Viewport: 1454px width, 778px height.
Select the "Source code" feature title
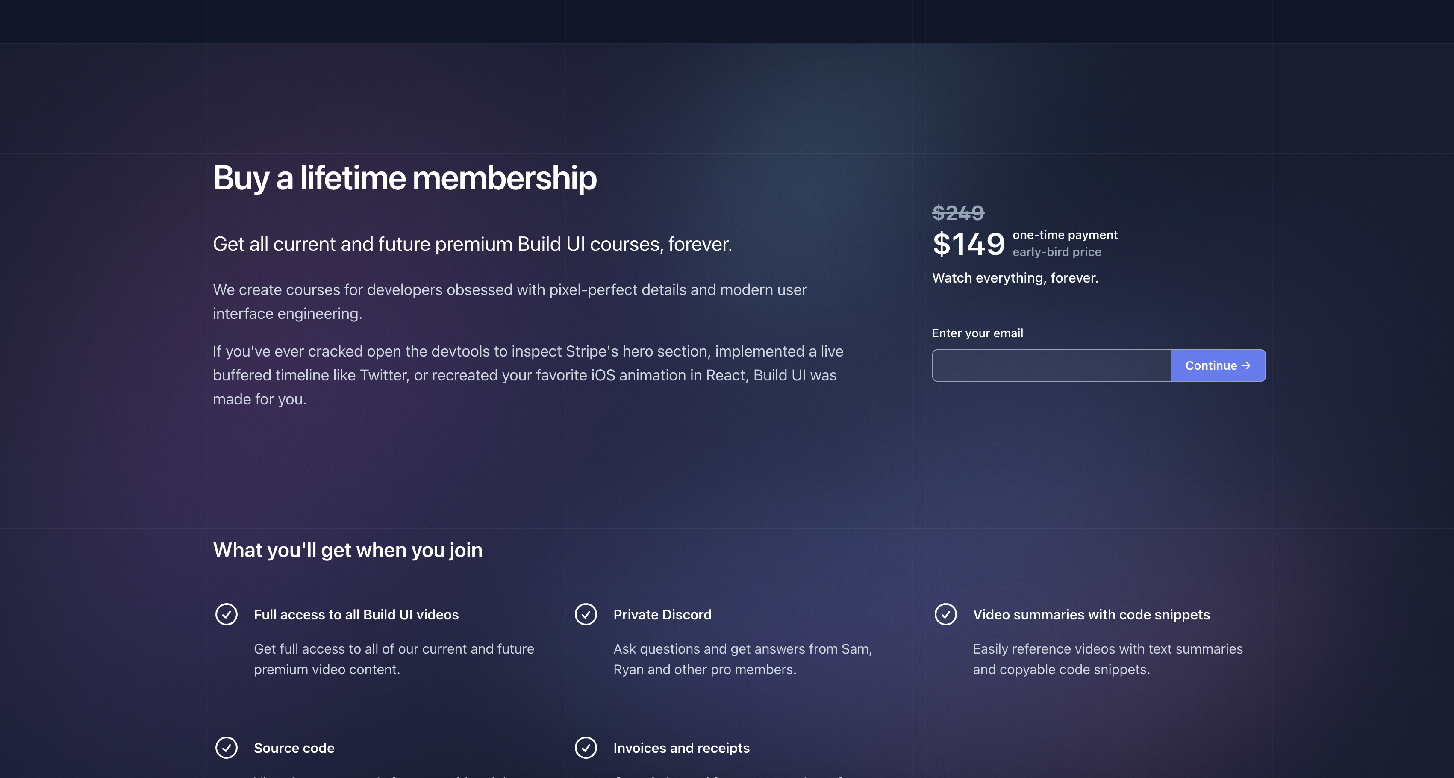pyautogui.click(x=294, y=748)
